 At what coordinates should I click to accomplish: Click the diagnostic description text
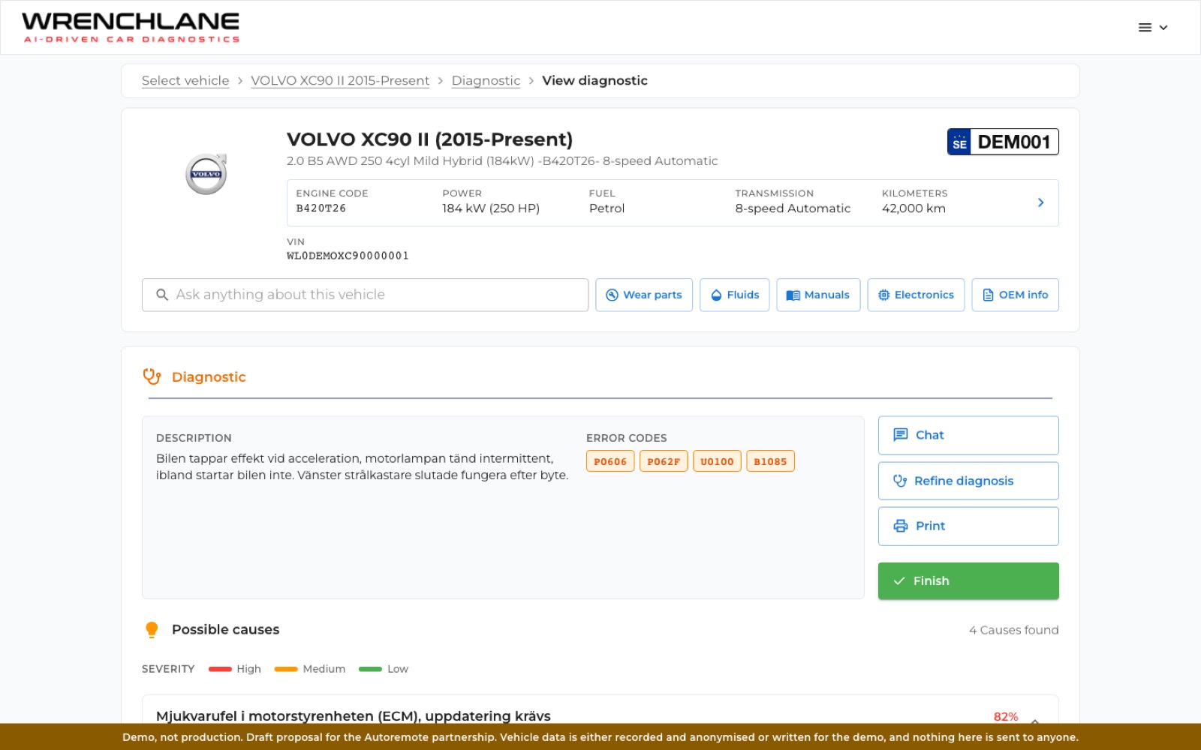(x=363, y=466)
